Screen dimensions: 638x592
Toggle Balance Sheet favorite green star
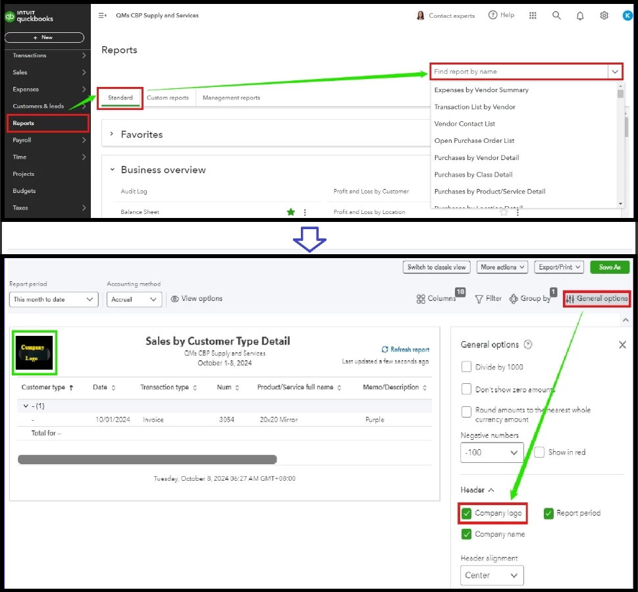click(290, 211)
